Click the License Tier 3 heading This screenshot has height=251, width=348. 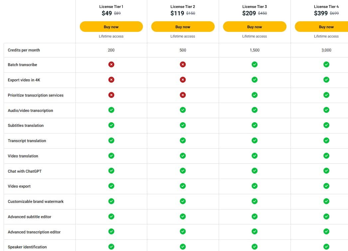(x=255, y=7)
